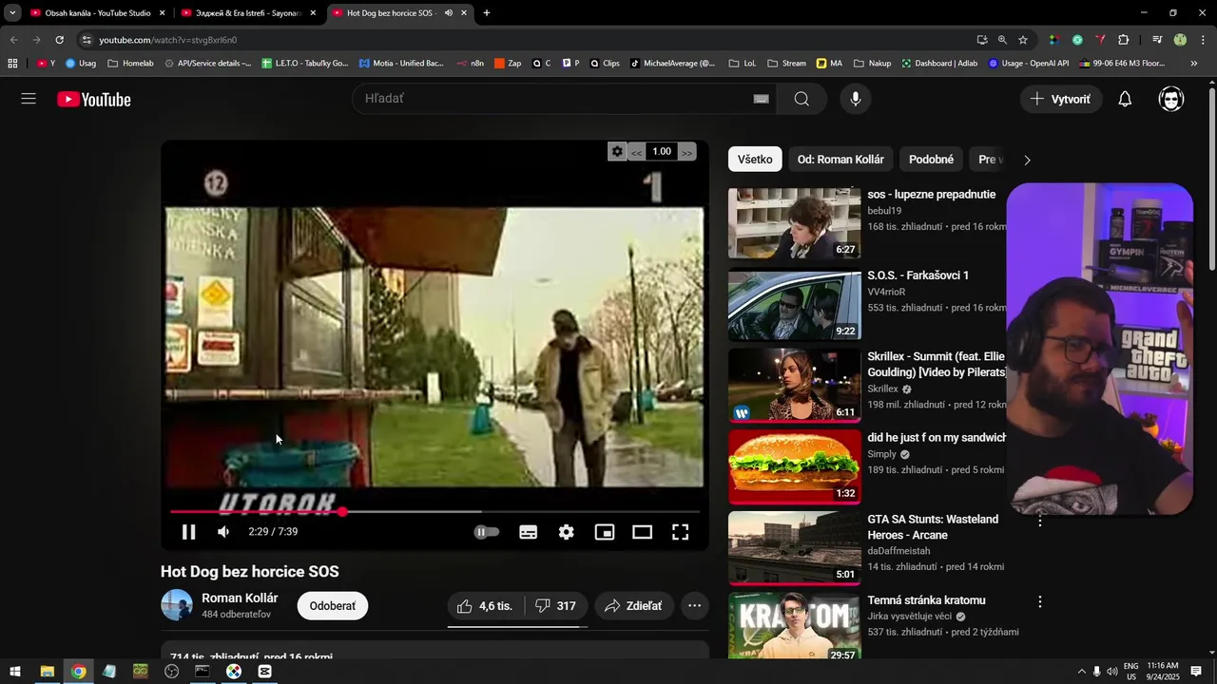
Task: Open player settings gear
Action: pos(567,532)
